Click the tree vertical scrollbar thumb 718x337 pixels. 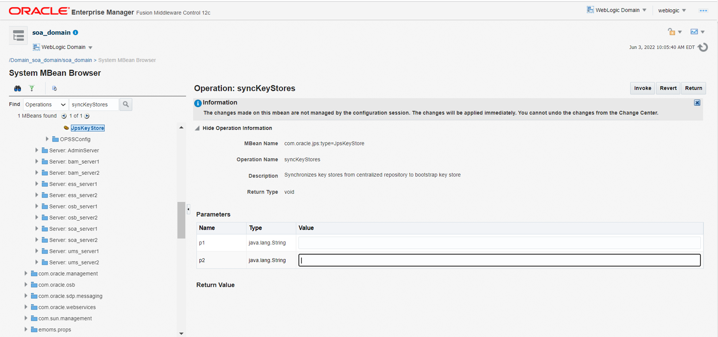coord(181,220)
